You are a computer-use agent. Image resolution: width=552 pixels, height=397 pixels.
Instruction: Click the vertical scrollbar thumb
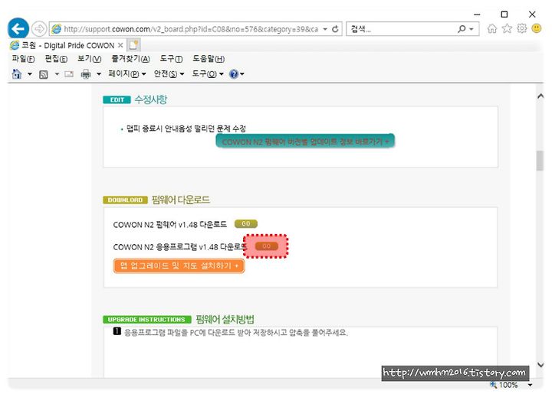point(540,161)
